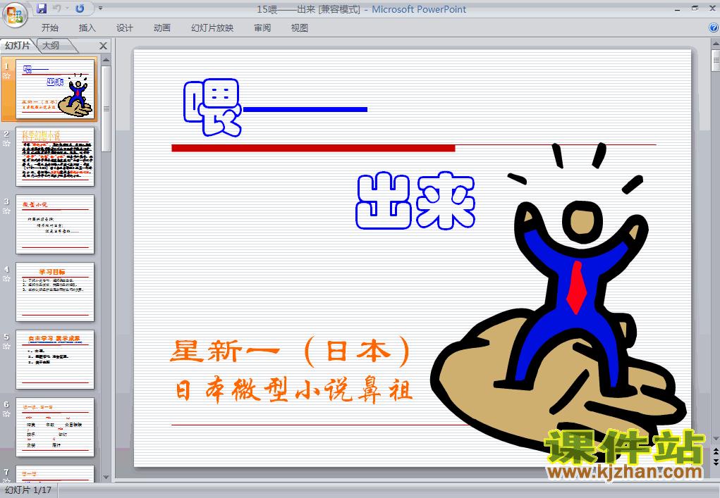Select slide 4 thumbnail 学习目标
This screenshot has width=720, height=498.
[x=55, y=292]
